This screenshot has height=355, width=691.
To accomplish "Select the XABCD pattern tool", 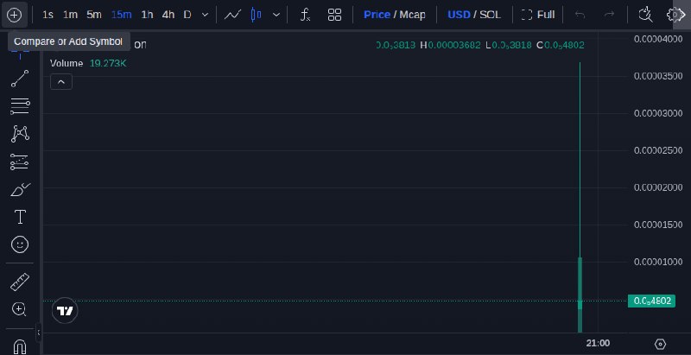I will click(x=20, y=134).
